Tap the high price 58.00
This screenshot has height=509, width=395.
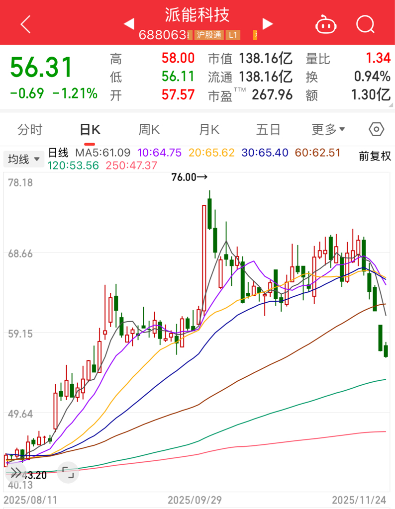[x=178, y=59]
